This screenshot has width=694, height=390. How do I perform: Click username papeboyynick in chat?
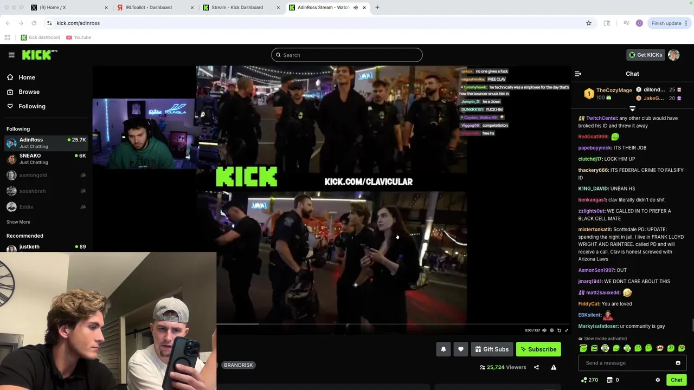point(594,148)
